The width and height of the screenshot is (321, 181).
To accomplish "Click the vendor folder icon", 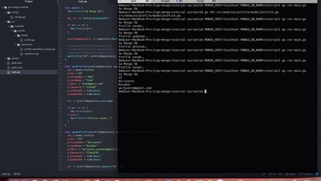I will 9,58.
